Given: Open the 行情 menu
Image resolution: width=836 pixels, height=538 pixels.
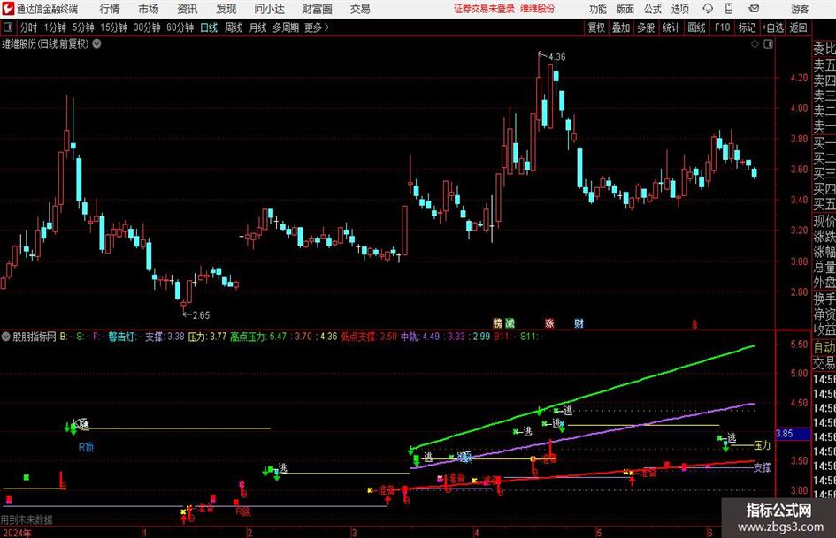Looking at the screenshot, I should [x=110, y=9].
